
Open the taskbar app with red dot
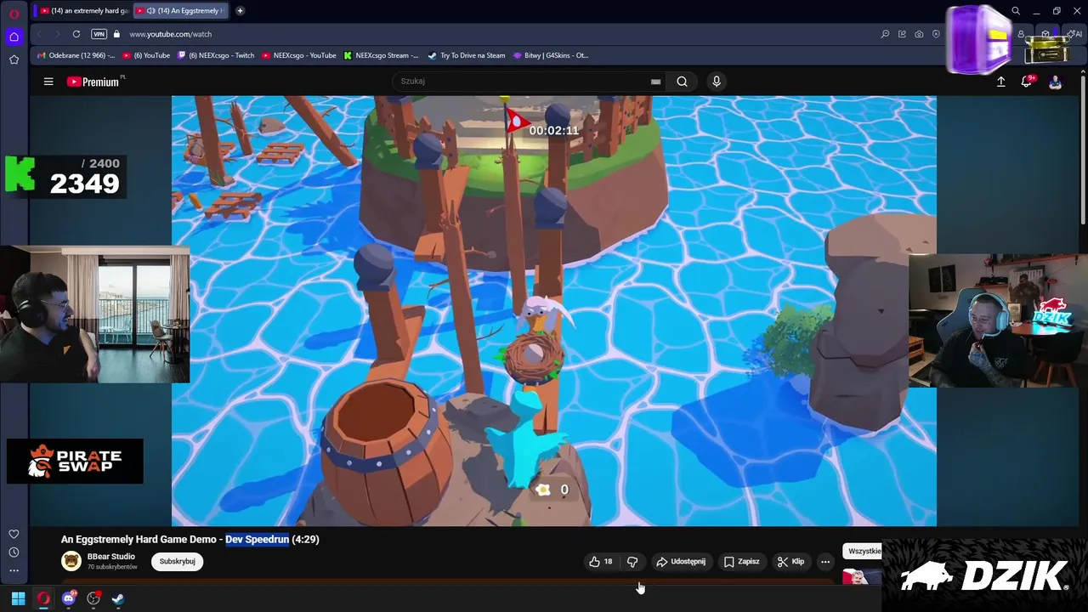(x=93, y=599)
